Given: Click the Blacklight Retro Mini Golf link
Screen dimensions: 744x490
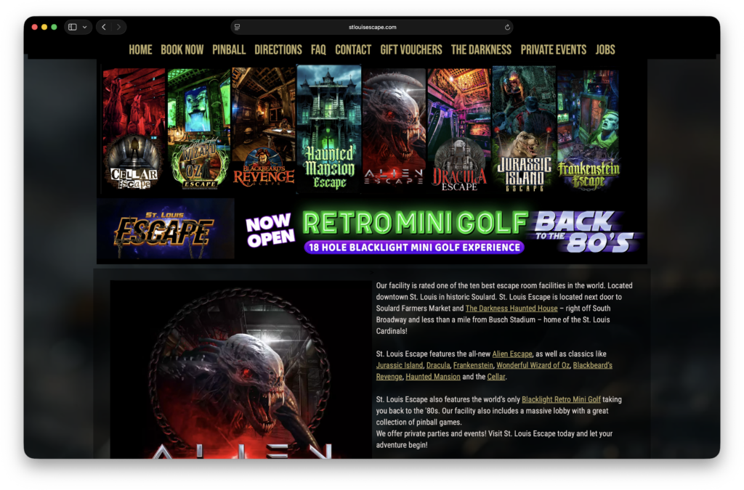Looking at the screenshot, I should pyautogui.click(x=561, y=399).
